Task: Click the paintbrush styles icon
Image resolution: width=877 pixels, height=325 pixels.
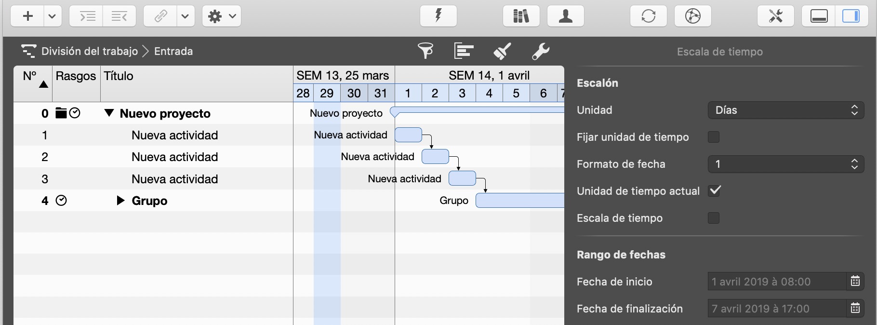Action: click(502, 51)
